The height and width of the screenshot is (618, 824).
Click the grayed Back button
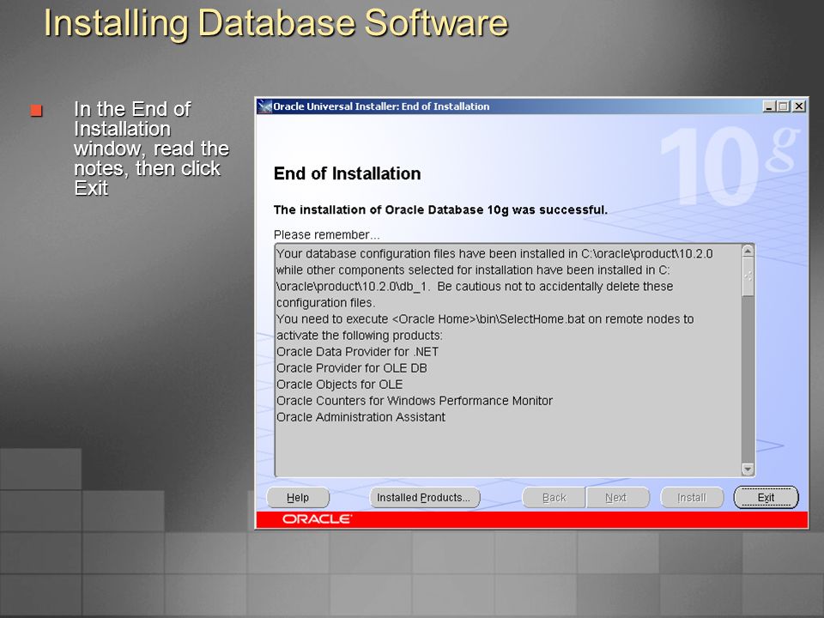point(554,497)
